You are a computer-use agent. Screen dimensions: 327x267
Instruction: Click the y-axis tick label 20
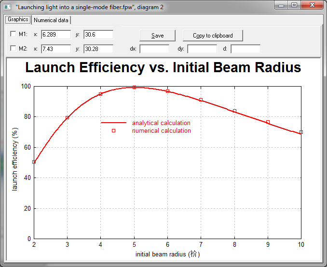[27, 208]
